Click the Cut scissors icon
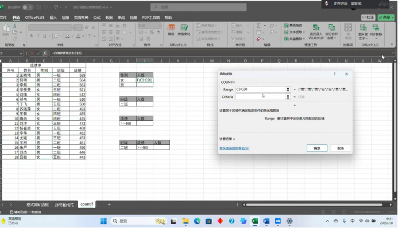 (14, 26)
